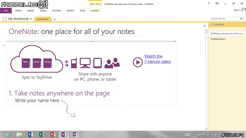
Task: Open the HISTORY ribbon tab
Action: [x=57, y=11]
